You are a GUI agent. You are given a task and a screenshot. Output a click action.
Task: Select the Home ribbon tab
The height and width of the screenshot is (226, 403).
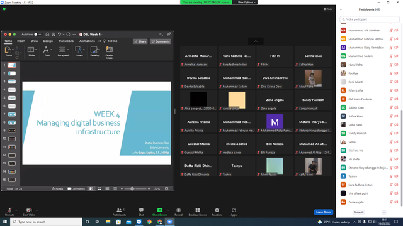[8, 41]
